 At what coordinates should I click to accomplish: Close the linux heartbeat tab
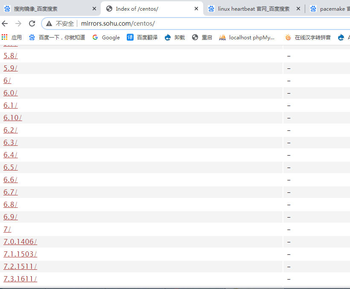(298, 9)
